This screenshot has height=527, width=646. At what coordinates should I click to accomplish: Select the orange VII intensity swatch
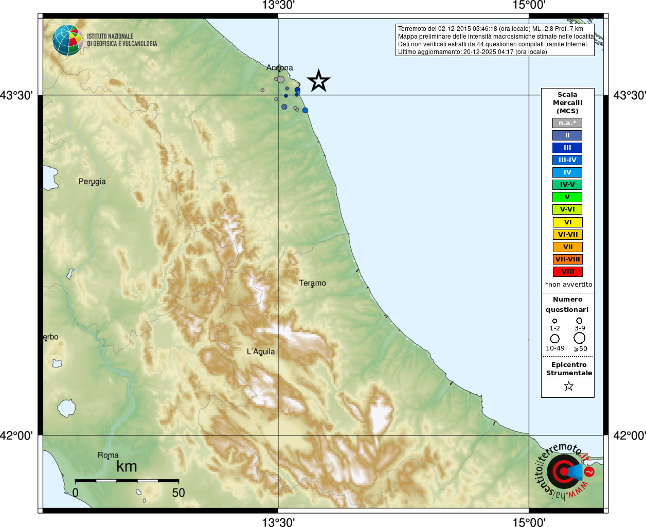pos(568,247)
